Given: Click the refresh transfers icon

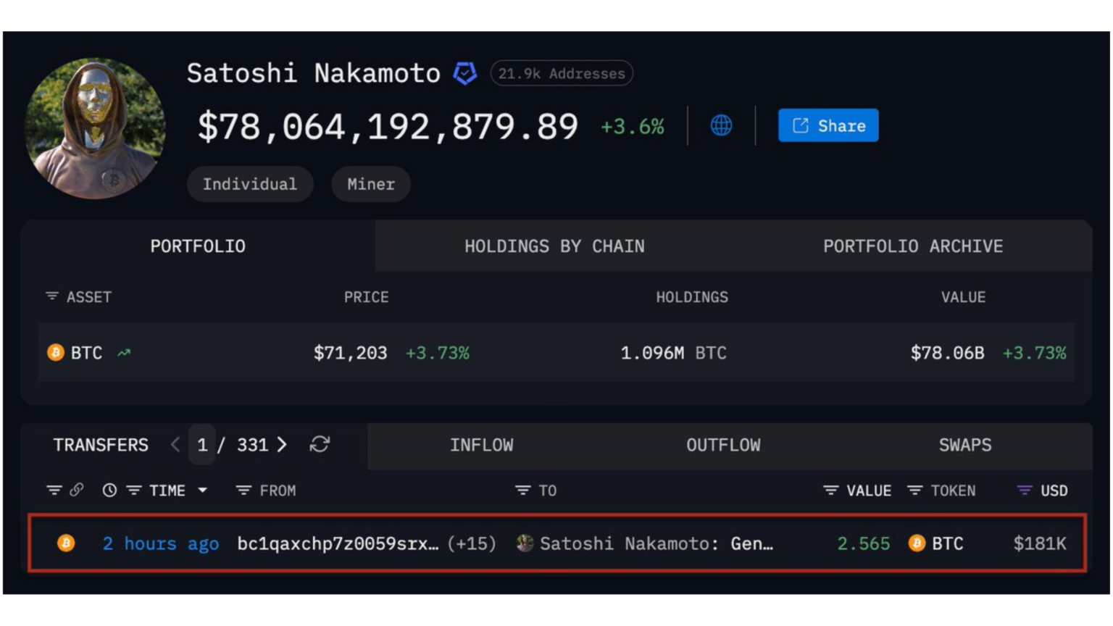Looking at the screenshot, I should (x=320, y=444).
